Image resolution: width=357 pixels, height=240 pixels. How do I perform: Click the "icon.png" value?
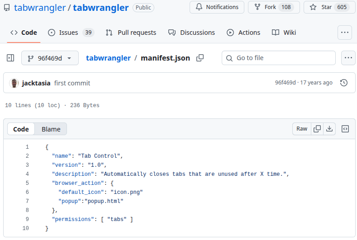127,192
